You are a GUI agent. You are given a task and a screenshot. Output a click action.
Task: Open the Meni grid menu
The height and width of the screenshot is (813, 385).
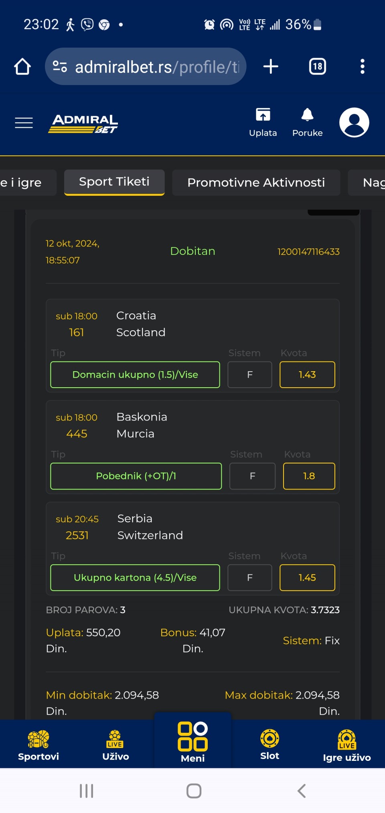coord(193,742)
